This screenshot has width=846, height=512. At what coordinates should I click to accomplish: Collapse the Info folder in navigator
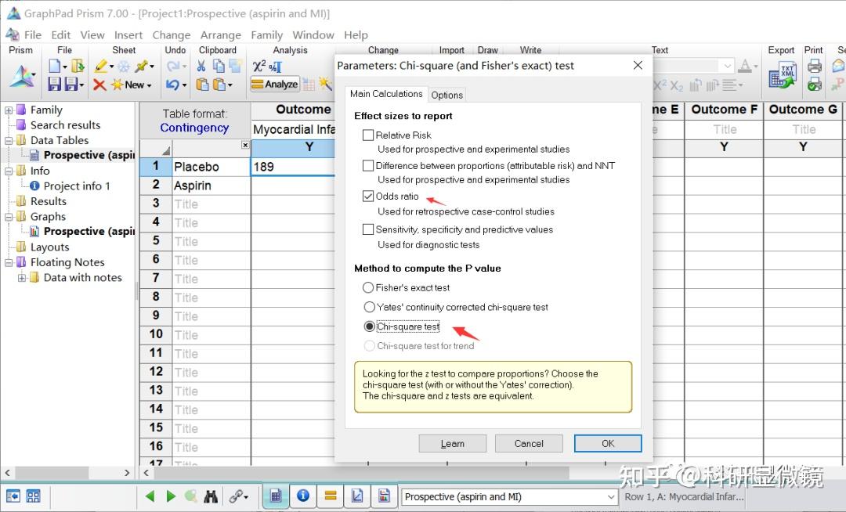(9, 171)
